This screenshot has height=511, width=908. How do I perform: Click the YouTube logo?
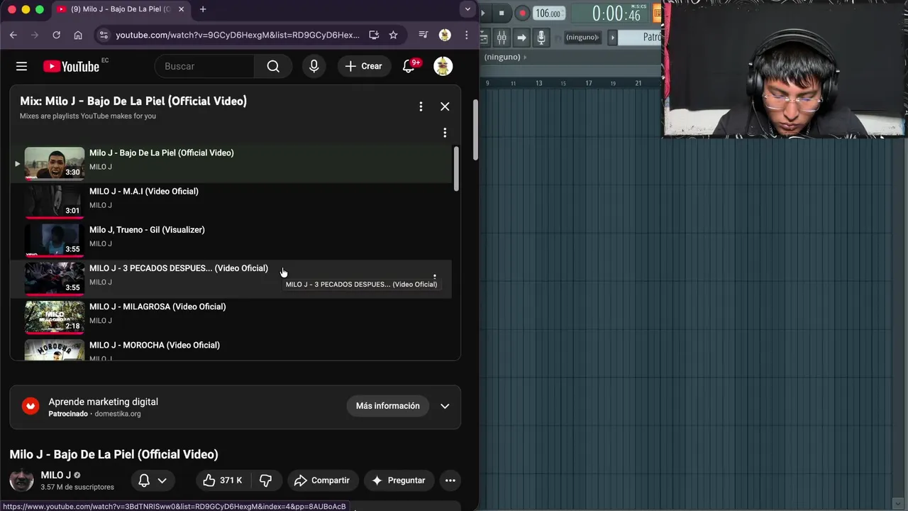71,66
